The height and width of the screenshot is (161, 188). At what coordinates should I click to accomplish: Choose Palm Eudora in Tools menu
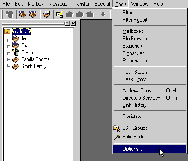pos(150,137)
